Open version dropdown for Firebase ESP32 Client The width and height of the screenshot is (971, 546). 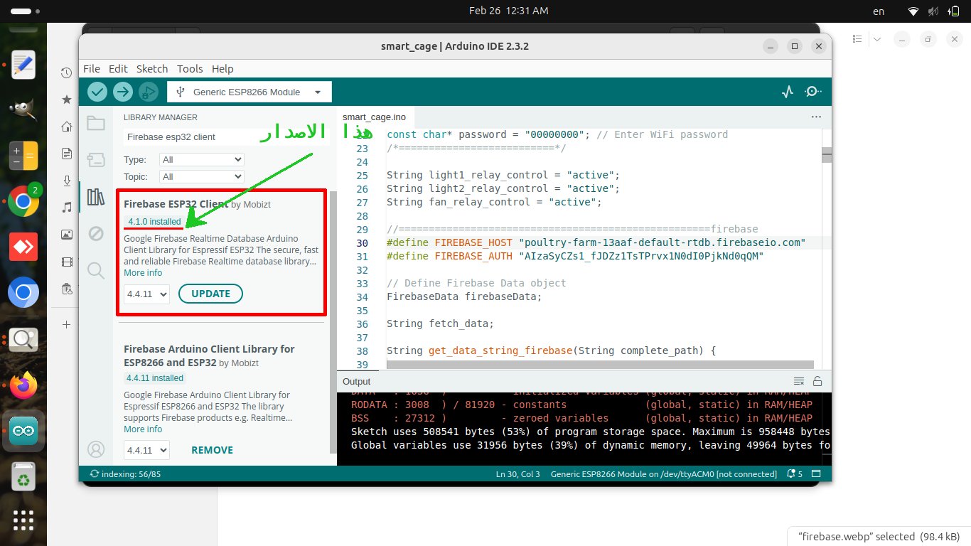pyautogui.click(x=146, y=294)
